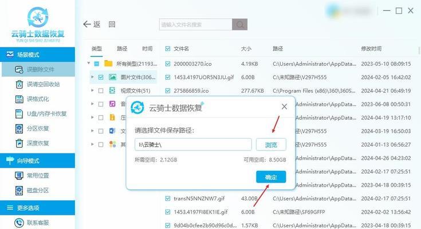Uncheck 图片文件 tree checkbox

click(101, 77)
